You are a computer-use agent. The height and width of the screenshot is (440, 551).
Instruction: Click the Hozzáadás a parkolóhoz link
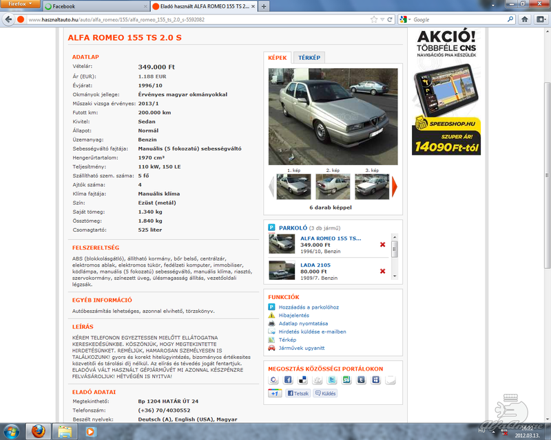coord(309,307)
